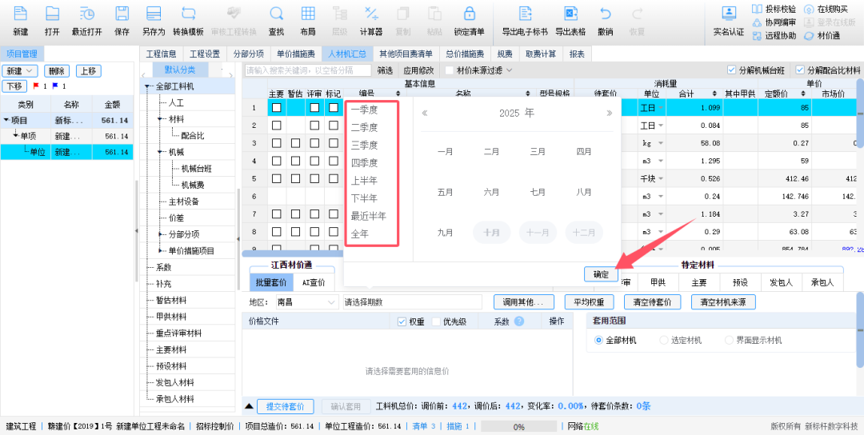This screenshot has width=864, height=435.
Task: Check 暂估 box in row 3
Action: click(295, 143)
